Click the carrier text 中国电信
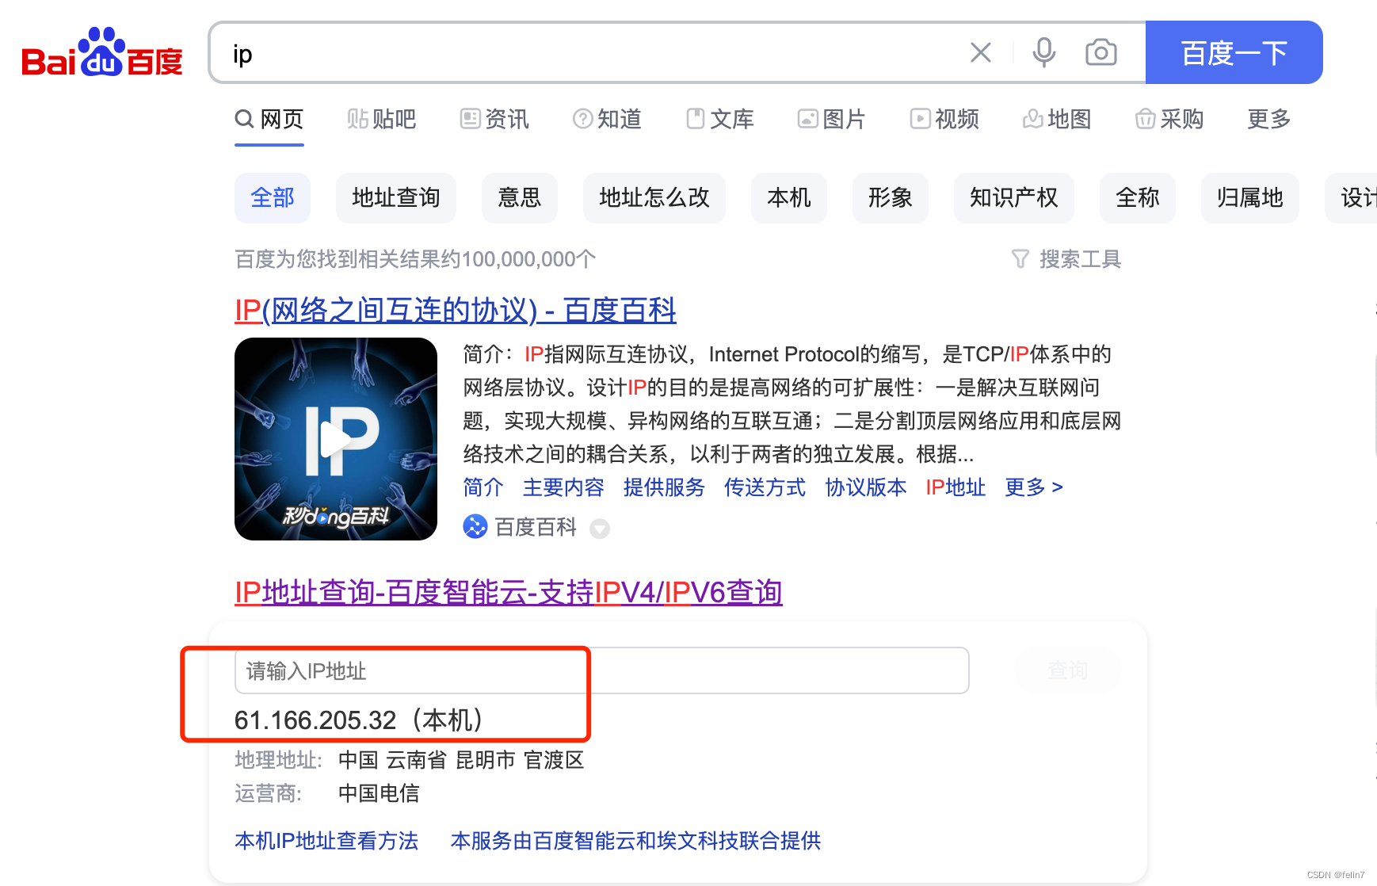This screenshot has width=1377, height=886. [x=379, y=793]
